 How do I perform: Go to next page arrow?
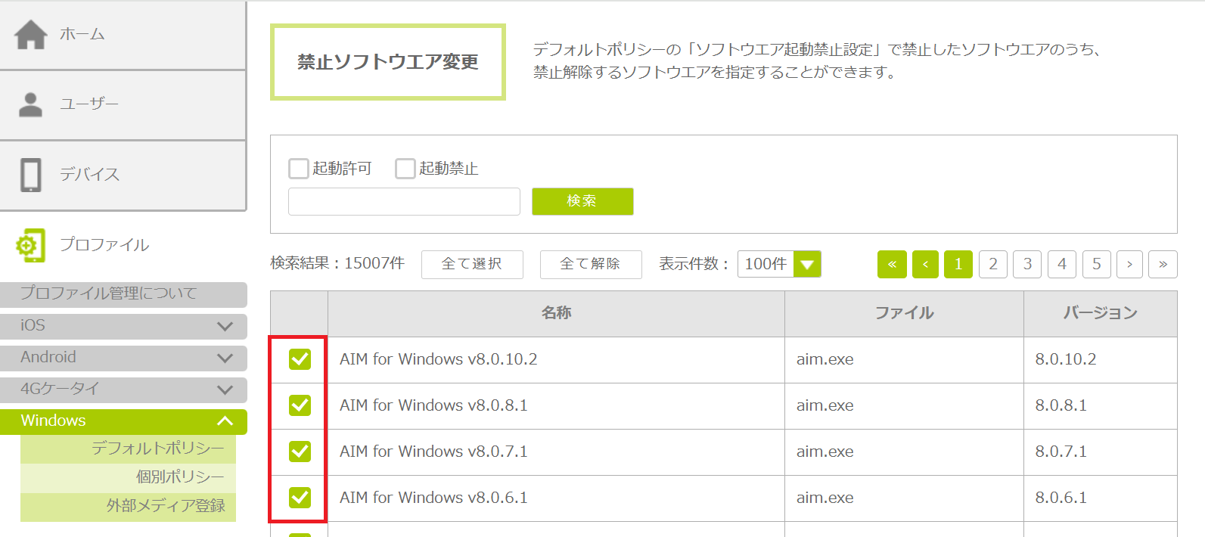[1129, 264]
